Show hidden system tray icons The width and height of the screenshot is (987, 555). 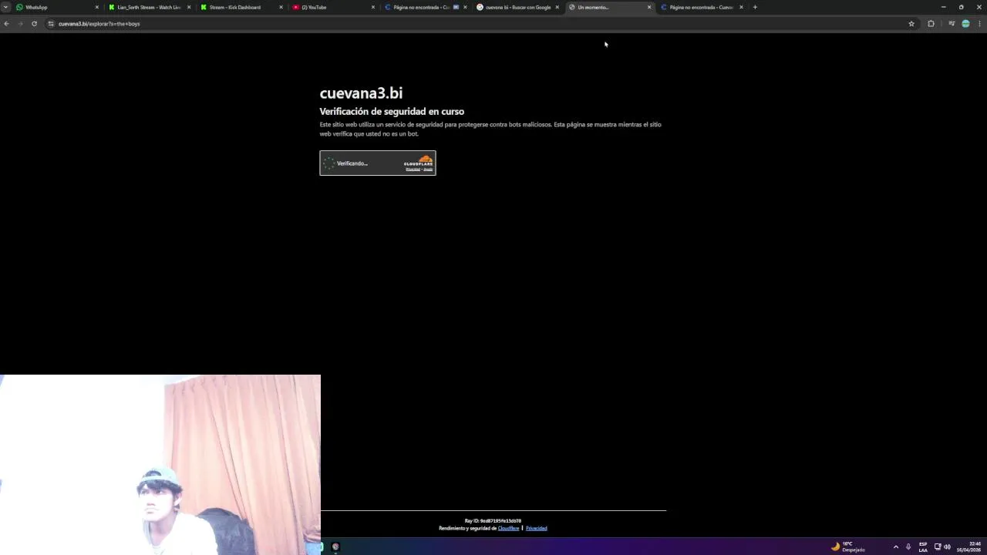point(895,547)
